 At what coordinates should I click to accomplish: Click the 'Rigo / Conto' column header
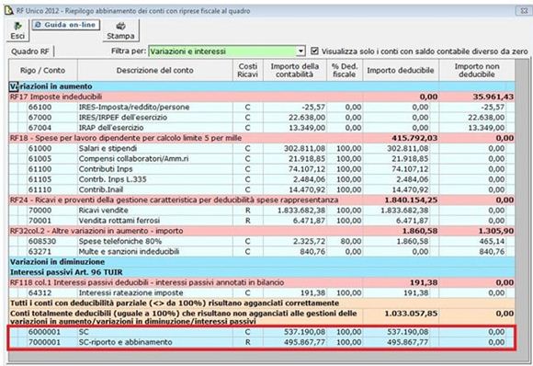pyautogui.click(x=43, y=71)
